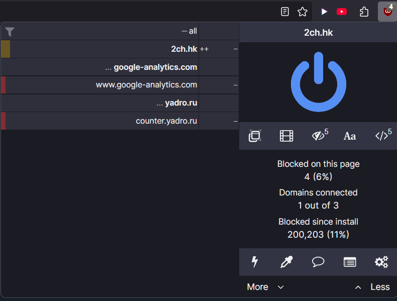Click yellow color cell beside 2ch.hk

pyautogui.click(x=6, y=49)
